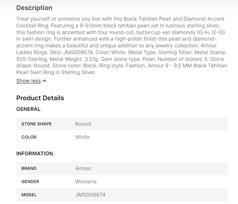Viewport: 238px width, 204px height.
Task: Click the Show less link
Action: 28,81
